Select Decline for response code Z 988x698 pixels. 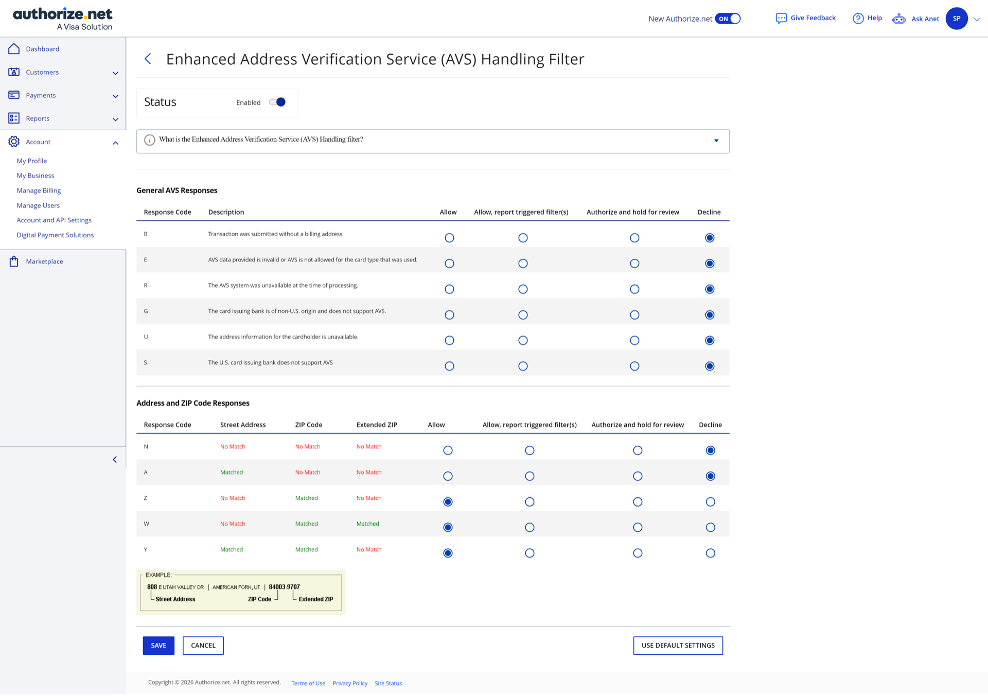click(710, 502)
